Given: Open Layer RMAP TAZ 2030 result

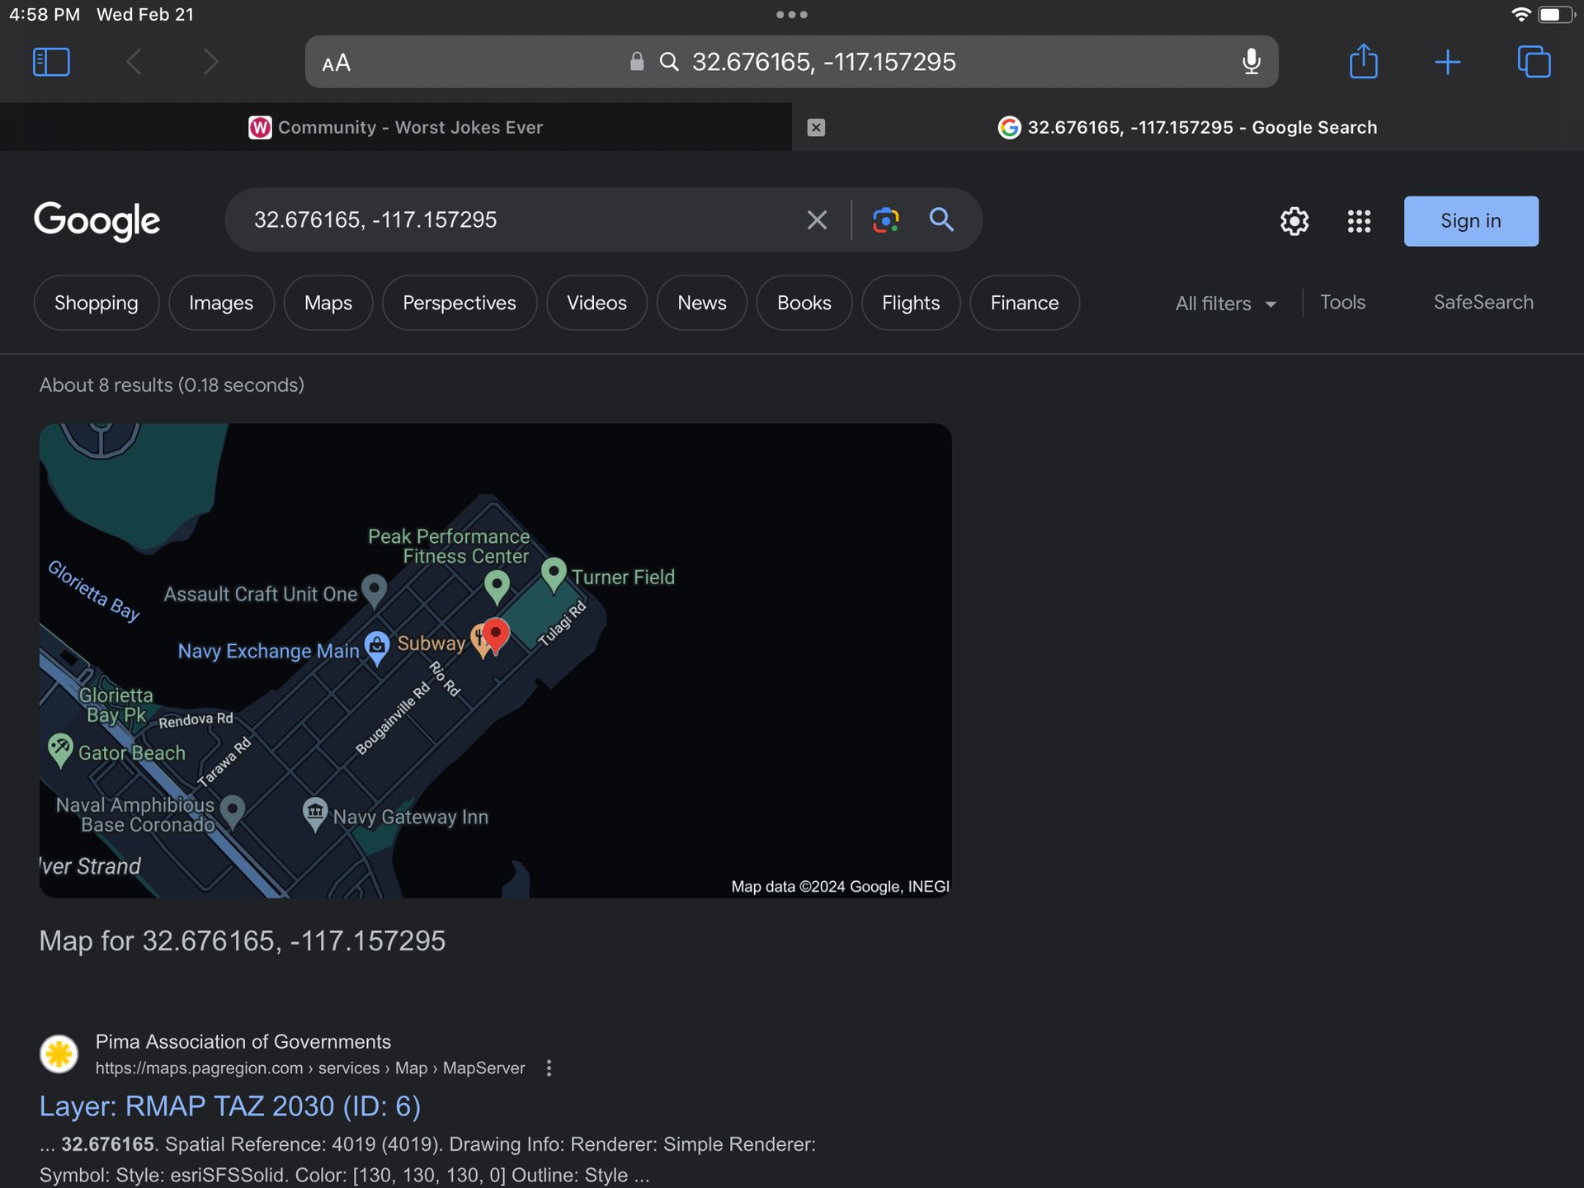Looking at the screenshot, I should [230, 1106].
